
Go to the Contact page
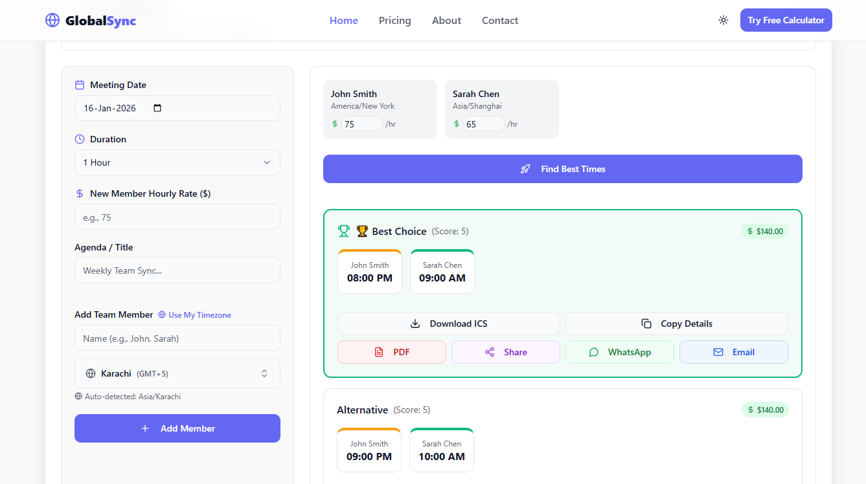(x=499, y=20)
